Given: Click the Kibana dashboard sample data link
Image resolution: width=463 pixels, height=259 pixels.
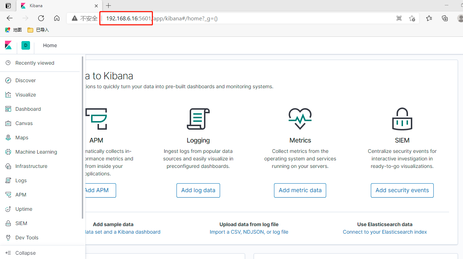Looking at the screenshot, I should [x=122, y=232].
